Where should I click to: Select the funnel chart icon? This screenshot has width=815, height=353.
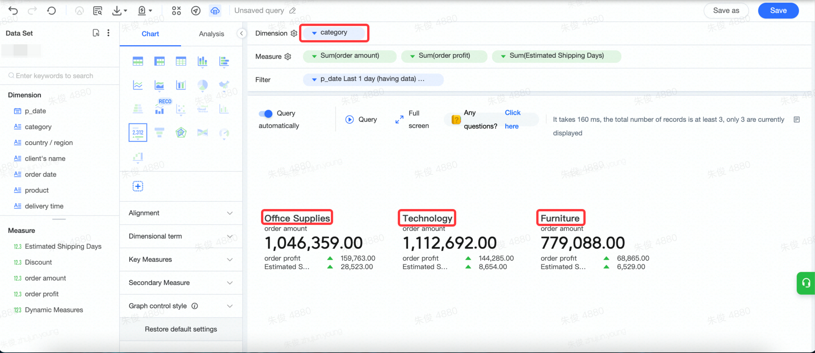[159, 133]
